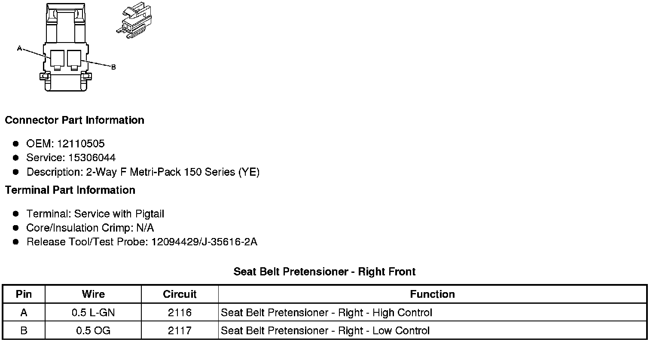Click the Service: 15306044 bullet line

pyautogui.click(x=71, y=158)
